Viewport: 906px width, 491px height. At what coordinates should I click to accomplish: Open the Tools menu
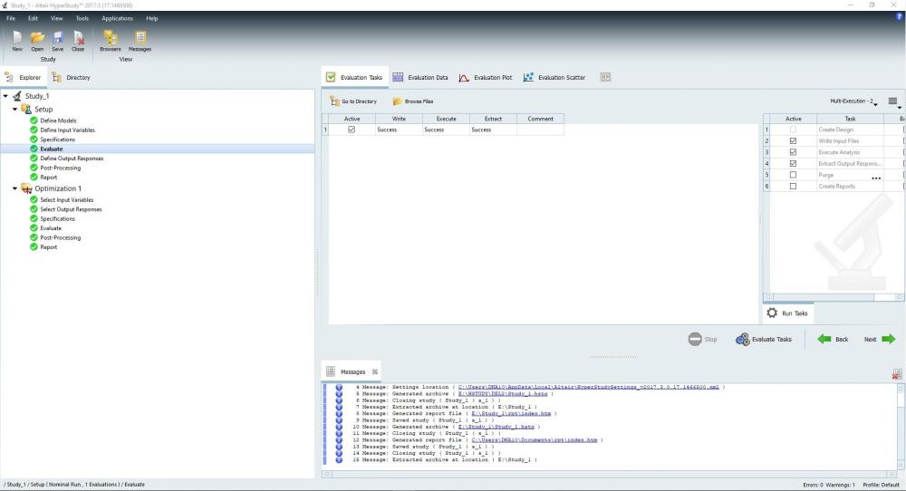pos(82,18)
